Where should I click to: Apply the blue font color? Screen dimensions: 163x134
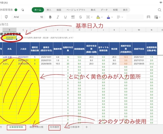108,17
